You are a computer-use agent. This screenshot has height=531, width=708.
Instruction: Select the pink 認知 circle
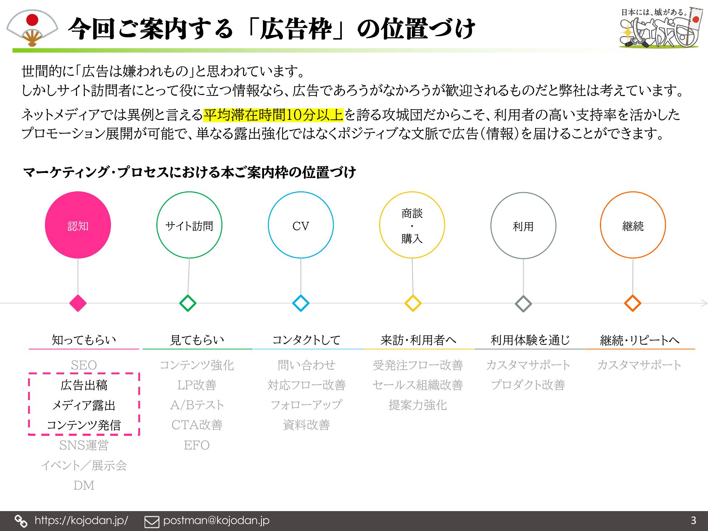click(78, 225)
